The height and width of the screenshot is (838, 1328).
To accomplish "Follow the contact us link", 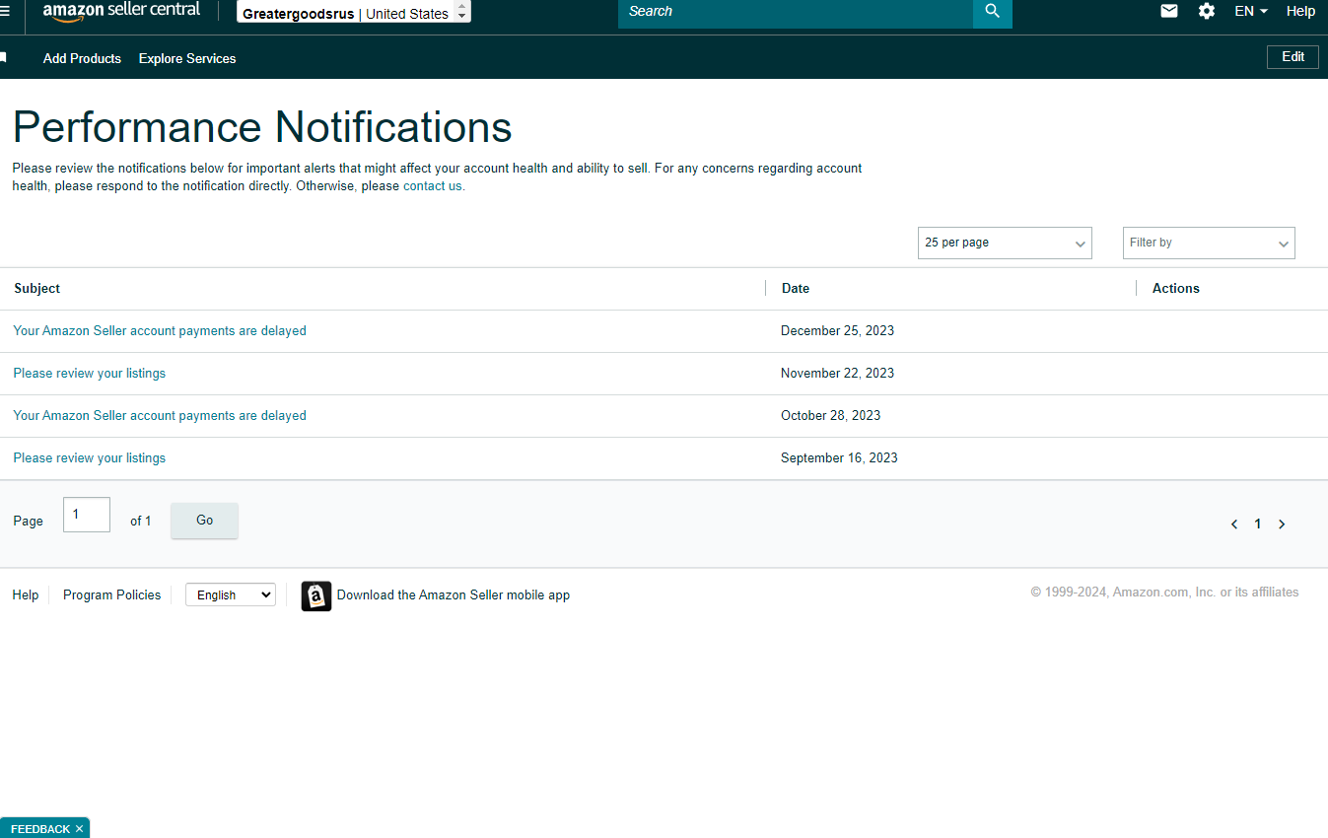I will (x=434, y=185).
